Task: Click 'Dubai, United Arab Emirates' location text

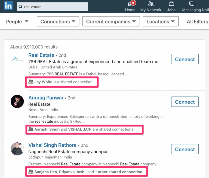Action: (53, 67)
